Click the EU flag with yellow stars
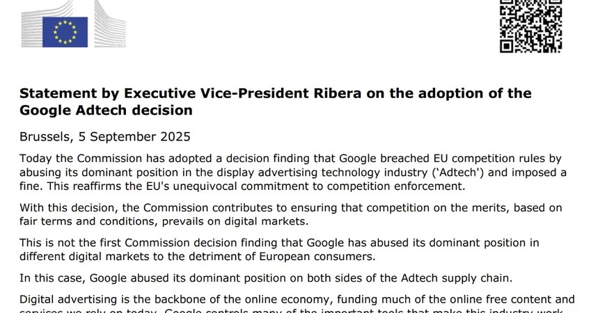Screen dimensions: 598x313 [x=65, y=32]
